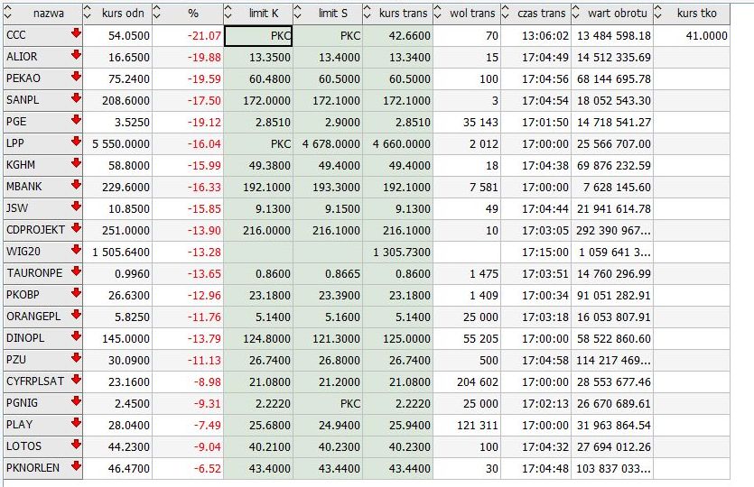
Task: Click the red down arrow beside CCC
Action: coord(76,34)
